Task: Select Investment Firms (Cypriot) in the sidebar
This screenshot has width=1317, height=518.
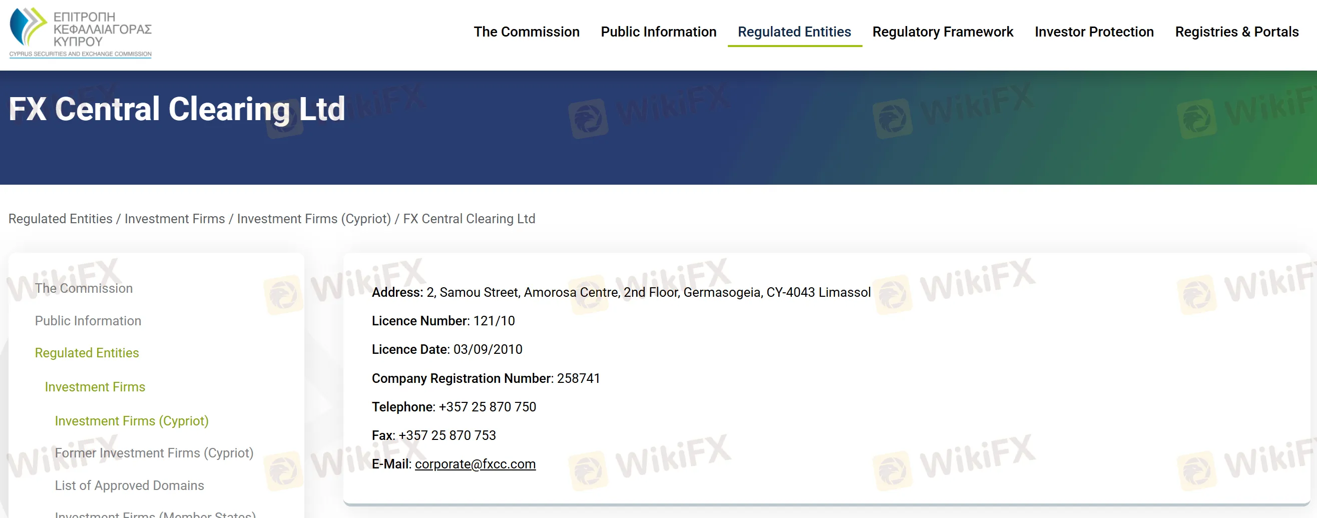Action: coord(131,421)
